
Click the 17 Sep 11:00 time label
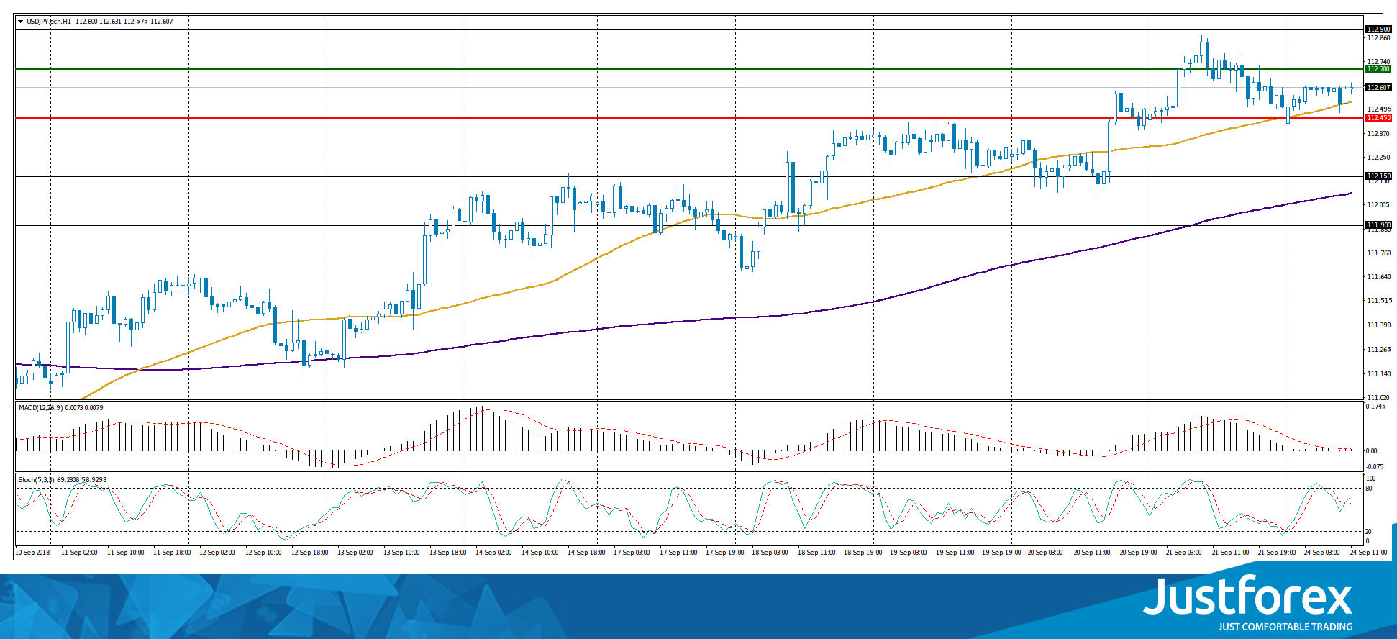pyautogui.click(x=678, y=553)
